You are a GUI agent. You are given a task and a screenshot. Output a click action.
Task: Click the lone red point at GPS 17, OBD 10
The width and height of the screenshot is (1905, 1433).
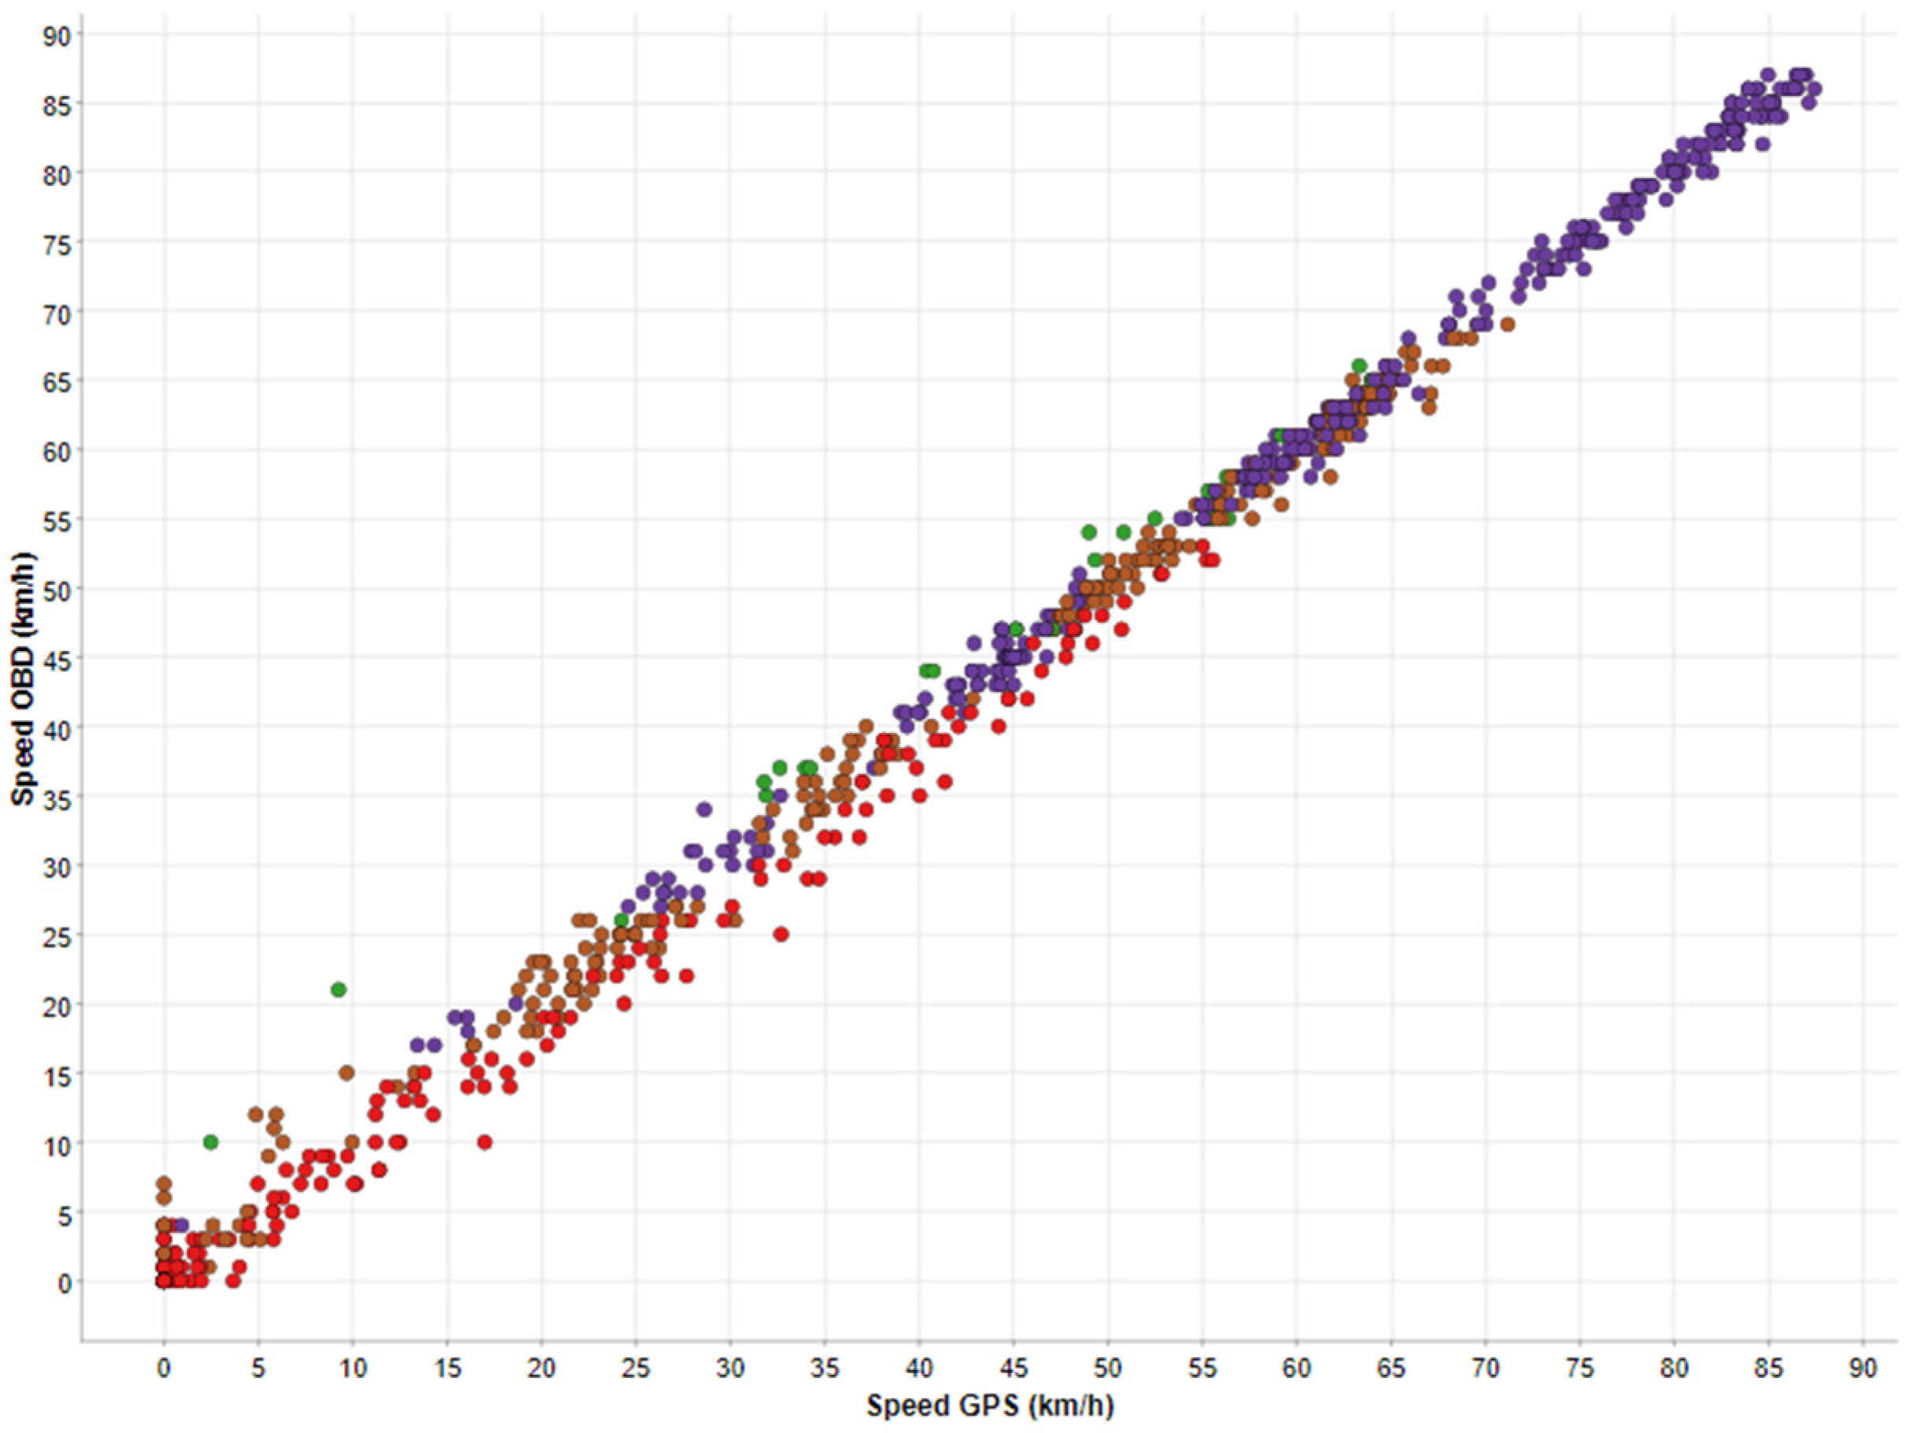[485, 1142]
